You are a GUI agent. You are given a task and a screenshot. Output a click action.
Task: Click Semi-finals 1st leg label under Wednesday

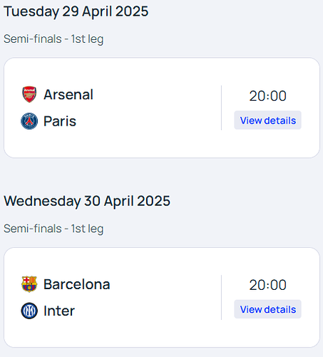(53, 228)
